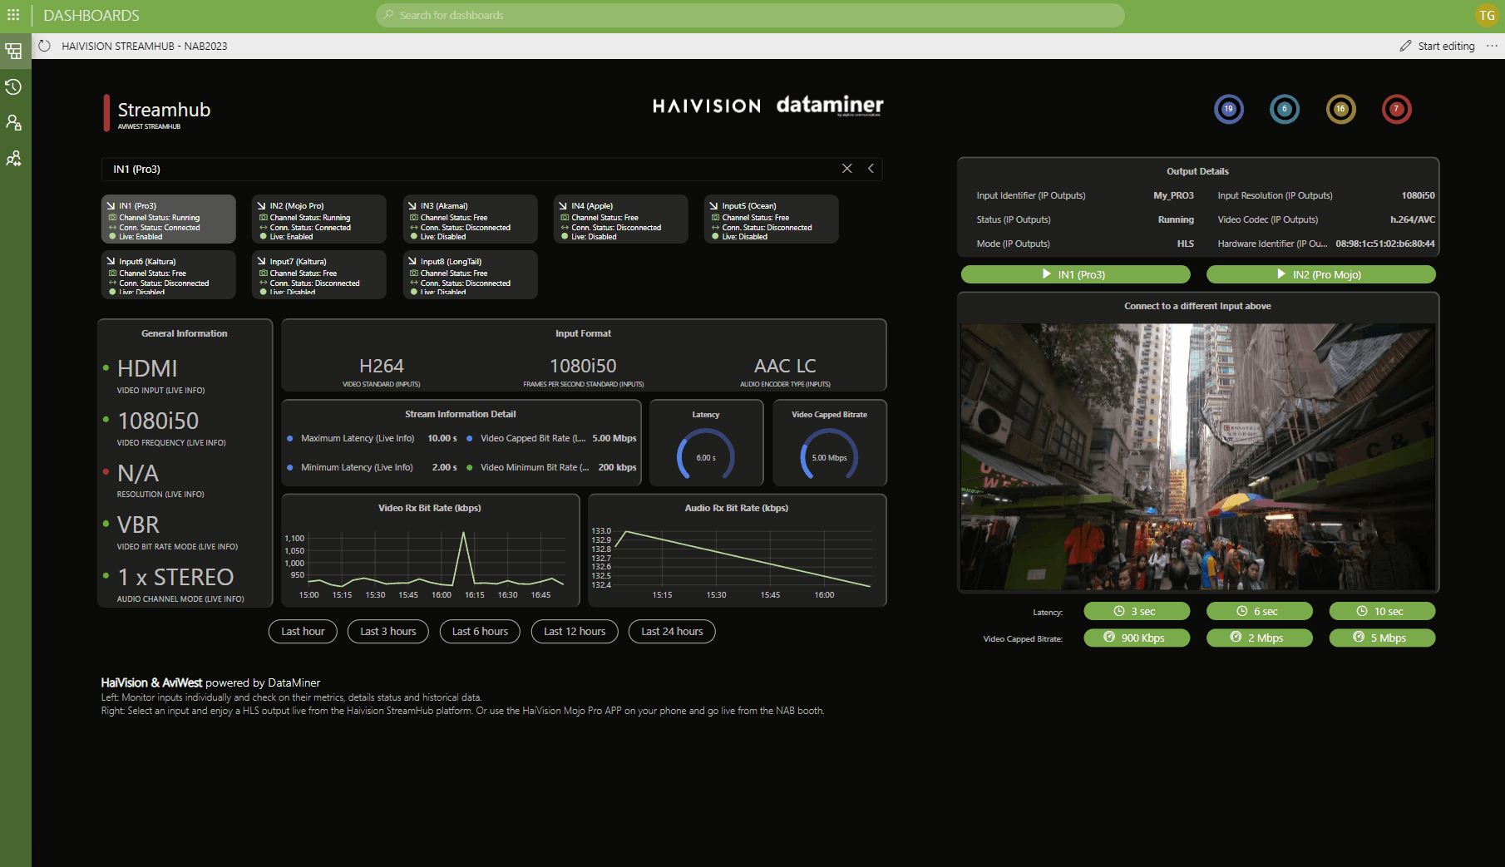Image resolution: width=1505 pixels, height=867 pixels.
Task: Click the AAC LC audio encoder value
Action: pyautogui.click(x=785, y=366)
